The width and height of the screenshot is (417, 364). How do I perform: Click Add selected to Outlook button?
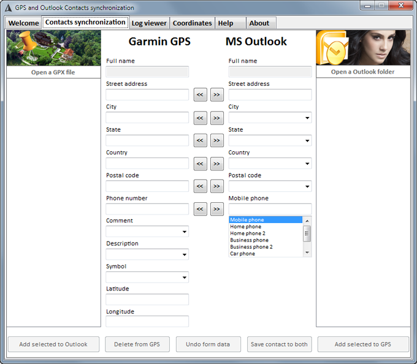pos(53,344)
